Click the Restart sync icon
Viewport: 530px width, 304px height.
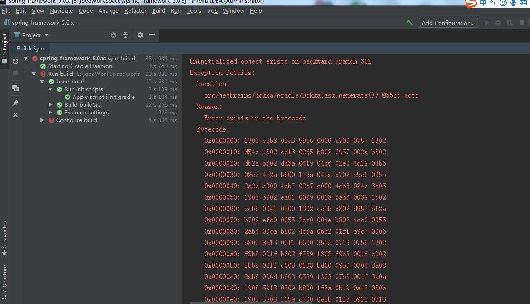pyautogui.click(x=15, y=61)
